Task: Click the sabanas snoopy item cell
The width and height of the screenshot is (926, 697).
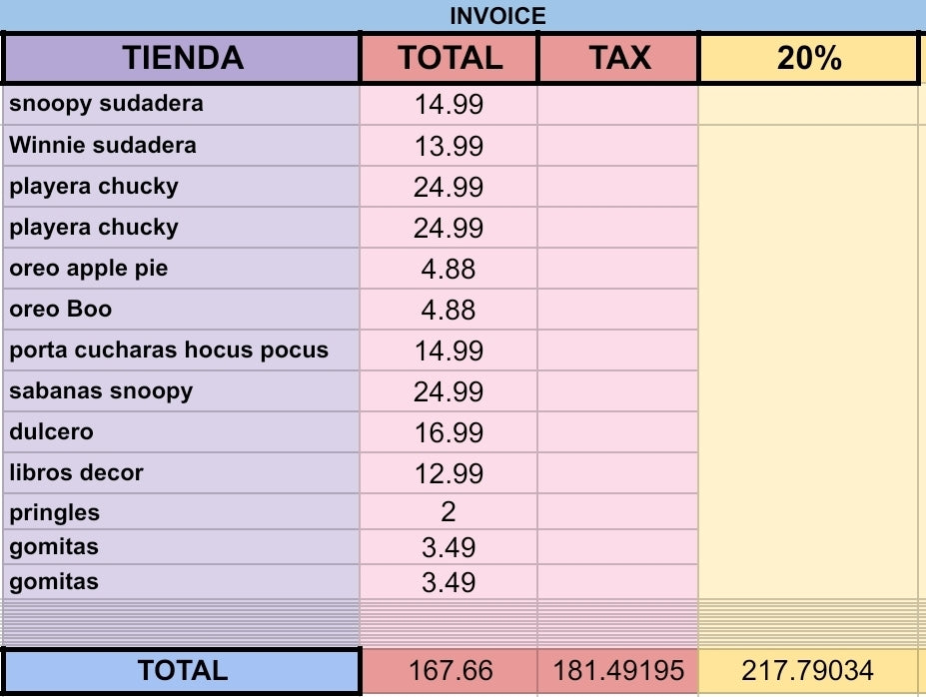Action: coord(182,391)
